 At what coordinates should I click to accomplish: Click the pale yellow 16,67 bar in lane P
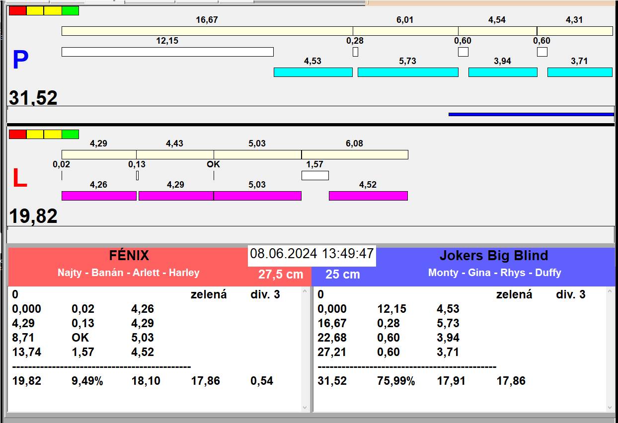coord(207,31)
